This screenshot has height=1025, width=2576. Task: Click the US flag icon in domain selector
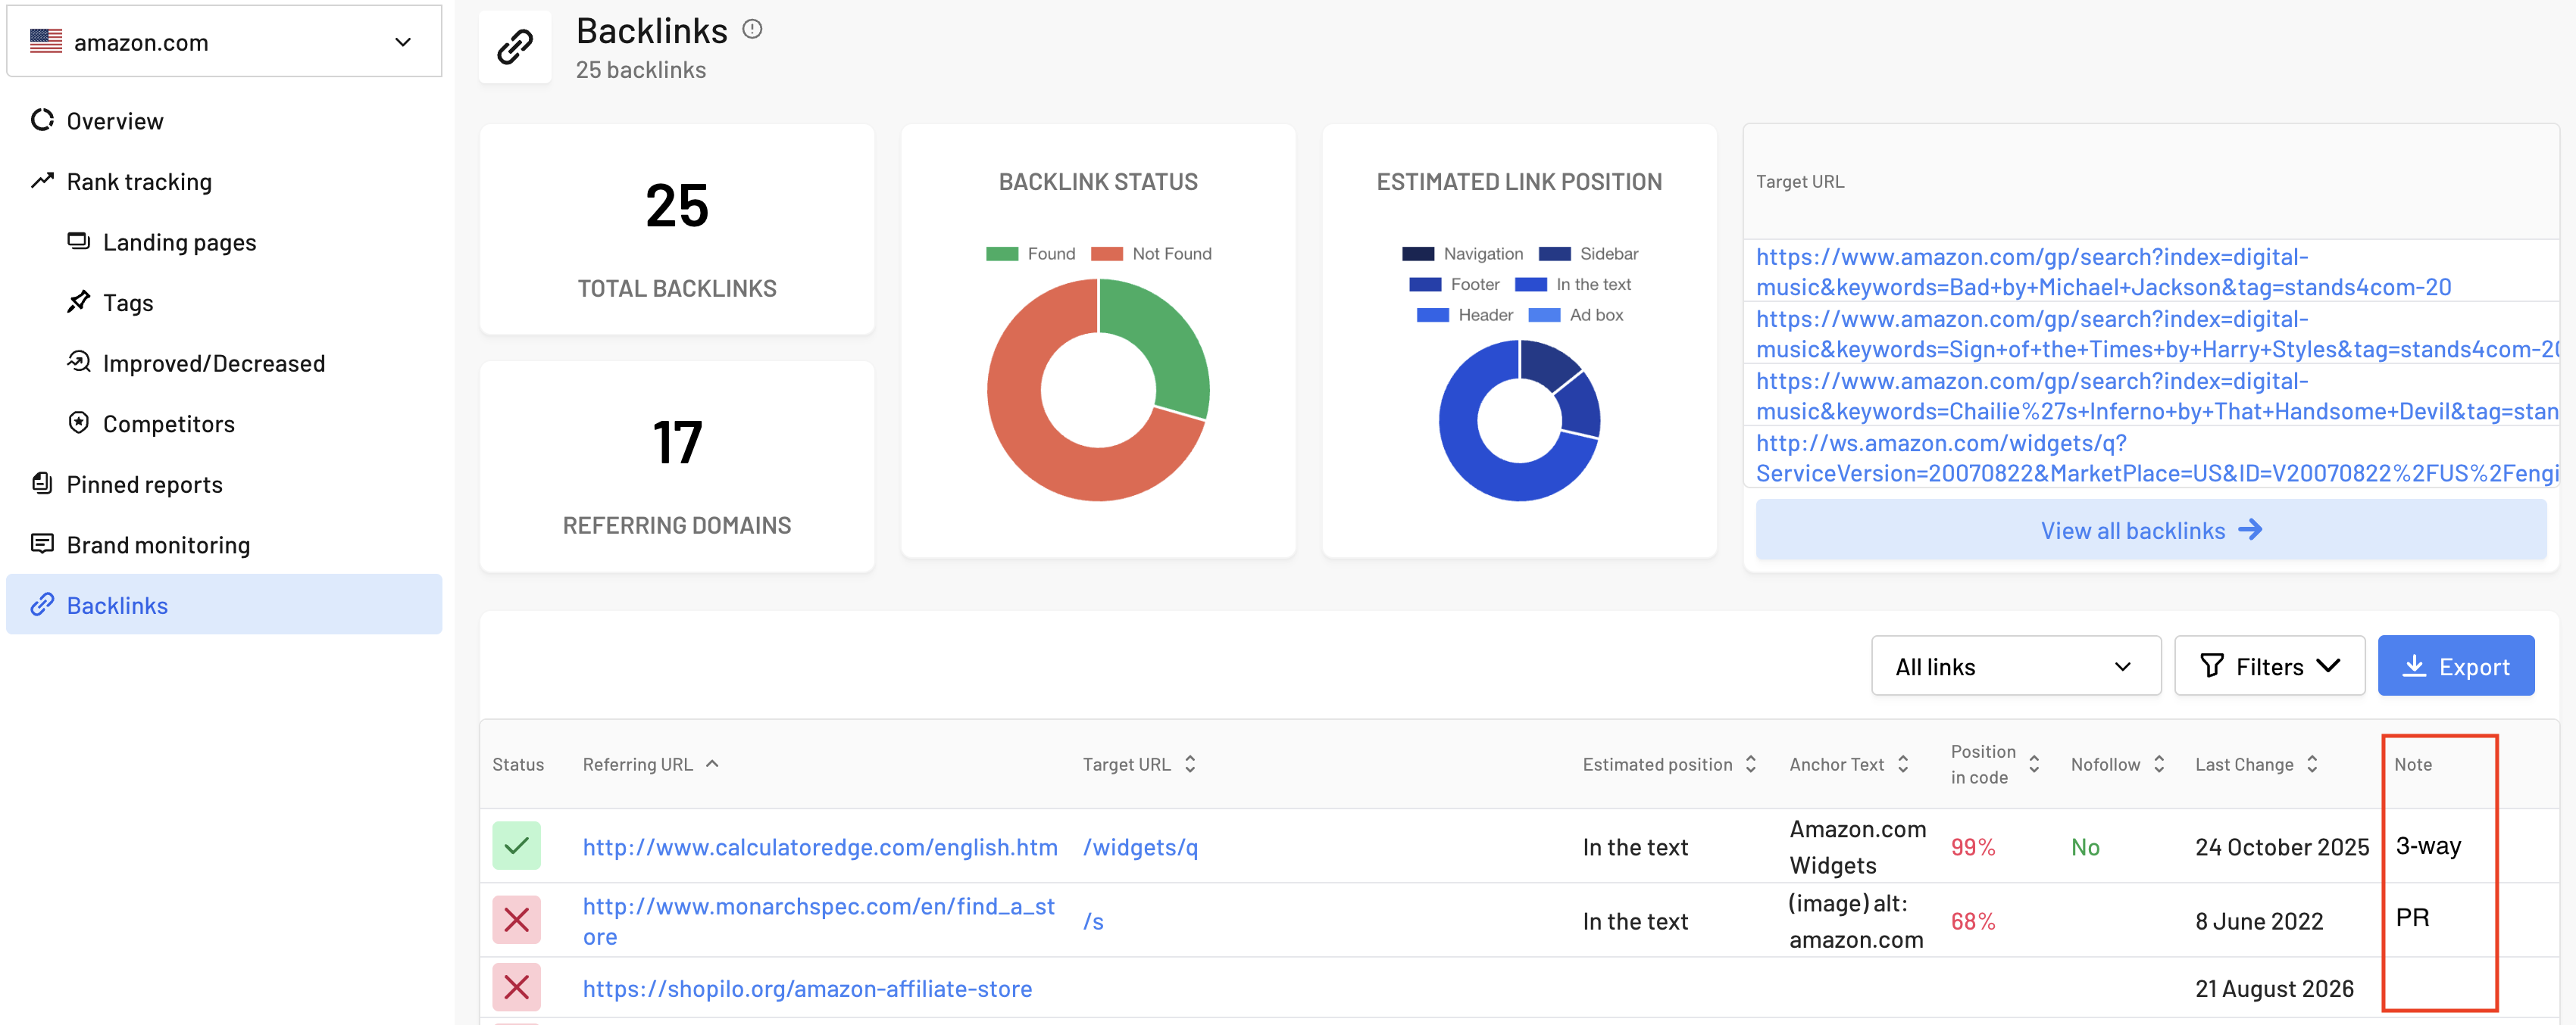coord(46,41)
